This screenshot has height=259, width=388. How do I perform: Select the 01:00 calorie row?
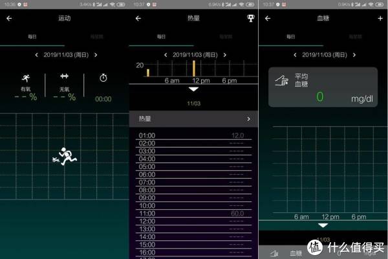[x=193, y=135]
